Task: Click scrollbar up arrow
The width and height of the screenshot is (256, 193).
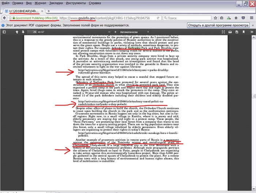Action: point(254,37)
